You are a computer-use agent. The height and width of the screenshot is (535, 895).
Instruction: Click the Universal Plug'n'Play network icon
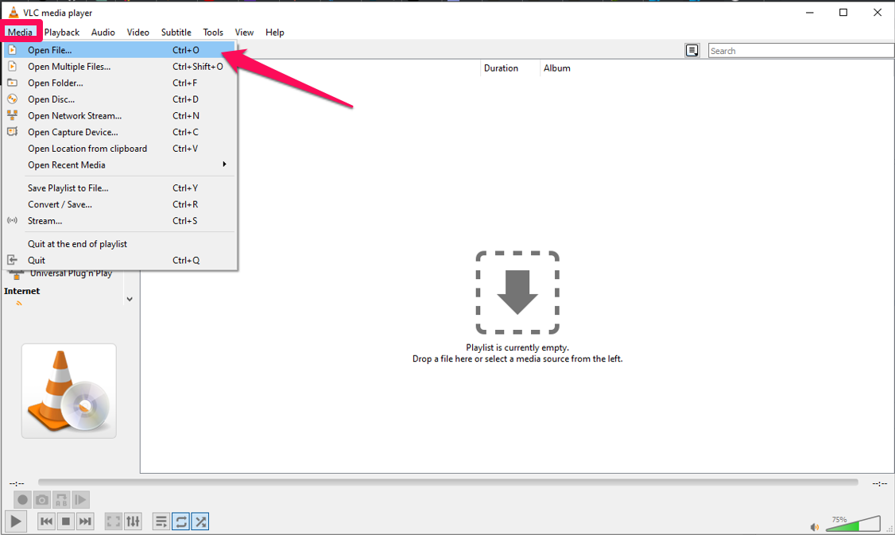coord(17,274)
